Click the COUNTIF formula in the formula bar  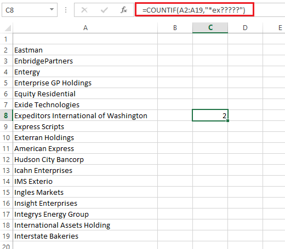(x=193, y=10)
